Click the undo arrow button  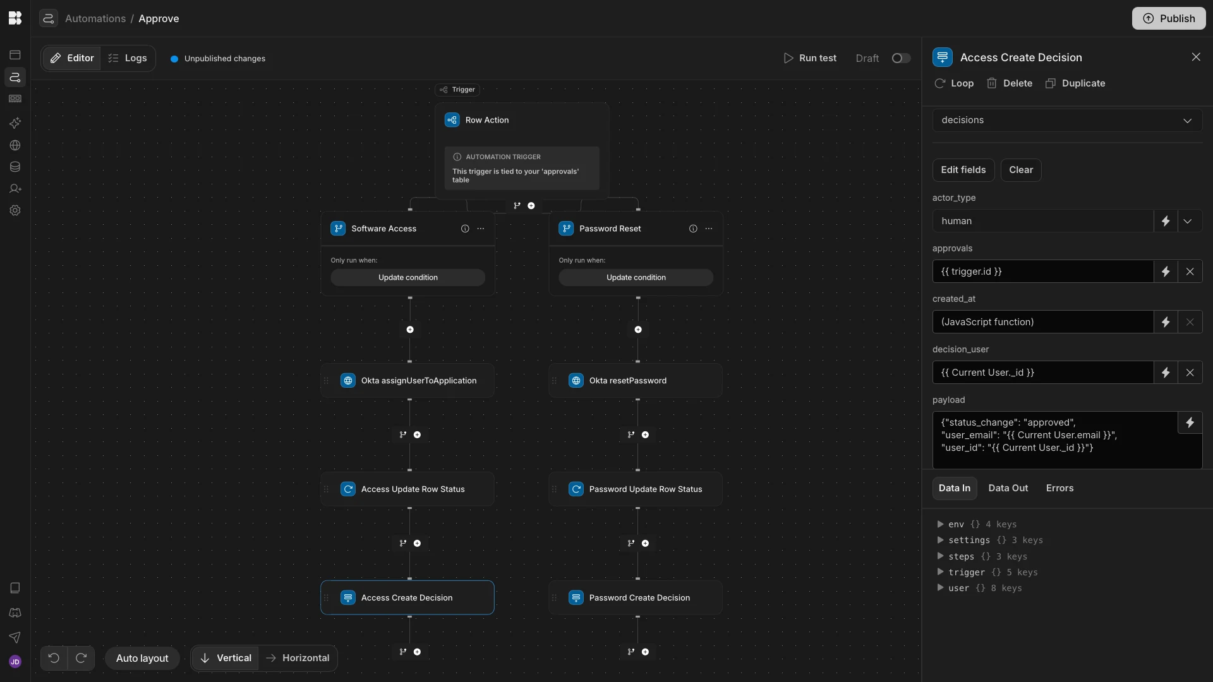click(x=54, y=658)
